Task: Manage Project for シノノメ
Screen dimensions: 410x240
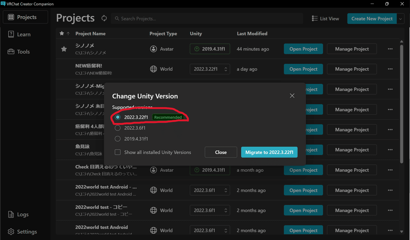Action: 352,49
